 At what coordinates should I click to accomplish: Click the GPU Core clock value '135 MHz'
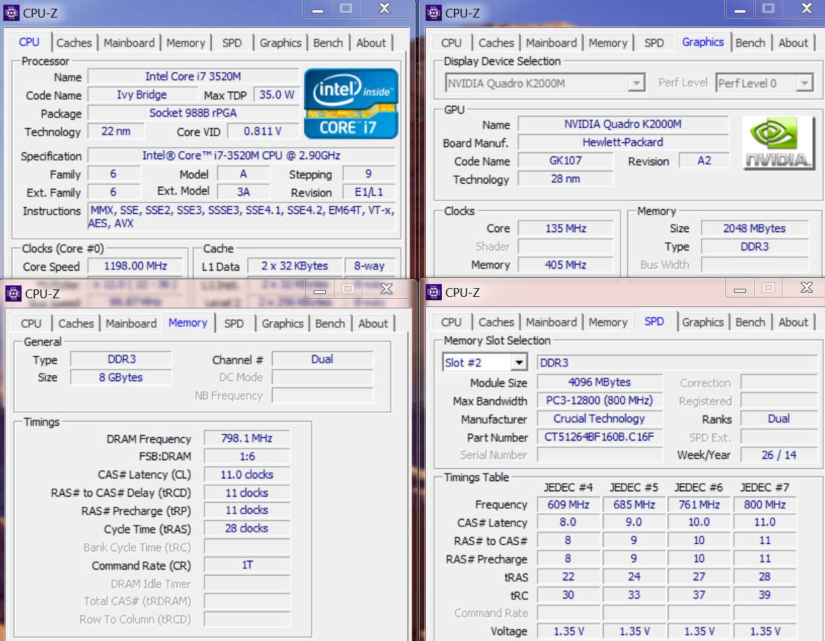pos(565,228)
